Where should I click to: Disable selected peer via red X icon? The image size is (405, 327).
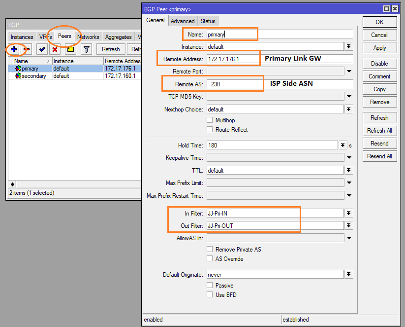tap(54, 49)
